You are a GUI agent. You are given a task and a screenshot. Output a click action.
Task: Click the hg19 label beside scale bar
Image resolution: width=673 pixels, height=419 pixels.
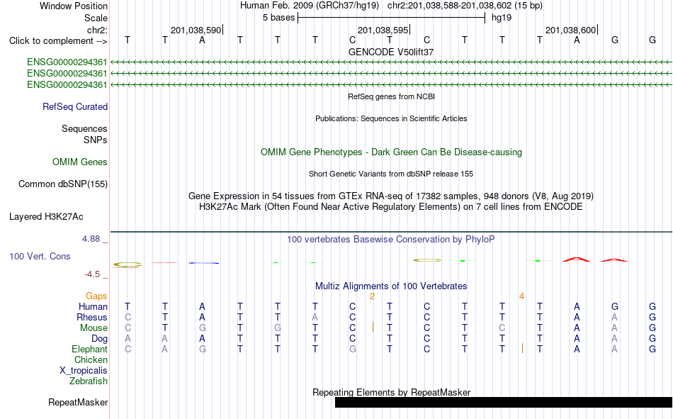point(502,18)
